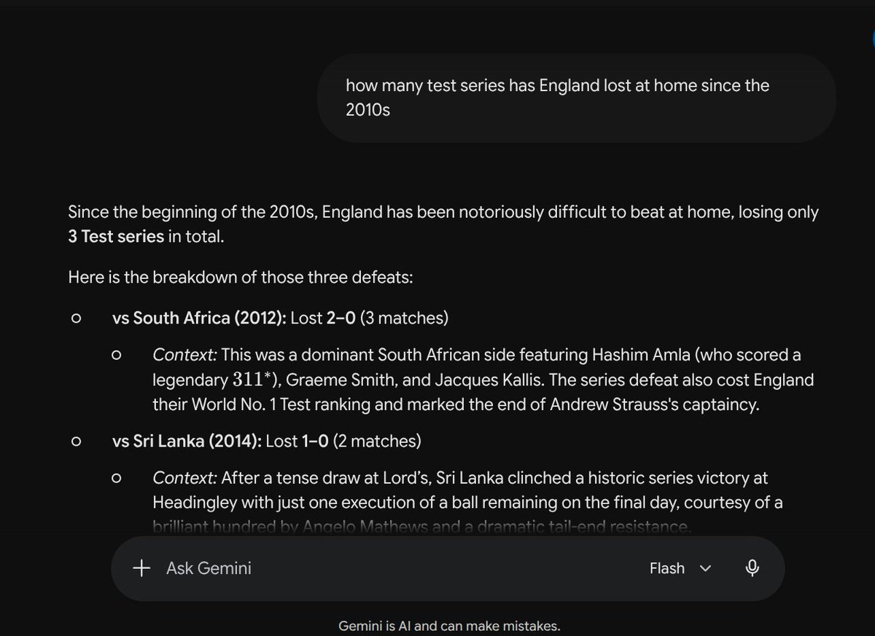875x636 pixels.
Task: Click the 'Lost 1–0 (2 matches)' text
Action: coord(344,441)
